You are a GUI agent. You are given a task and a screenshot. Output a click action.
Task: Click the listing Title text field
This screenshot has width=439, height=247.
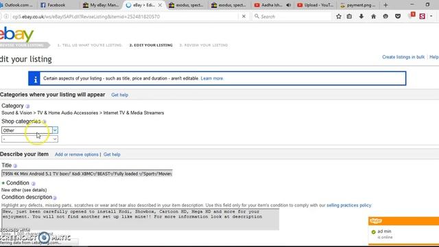[x=87, y=174]
